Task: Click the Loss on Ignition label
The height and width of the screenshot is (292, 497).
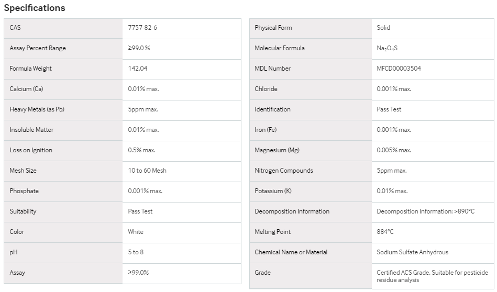Action: 31,150
